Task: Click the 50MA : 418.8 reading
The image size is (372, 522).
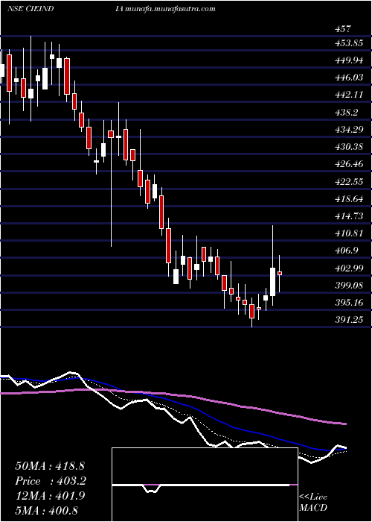Action: (x=50, y=466)
